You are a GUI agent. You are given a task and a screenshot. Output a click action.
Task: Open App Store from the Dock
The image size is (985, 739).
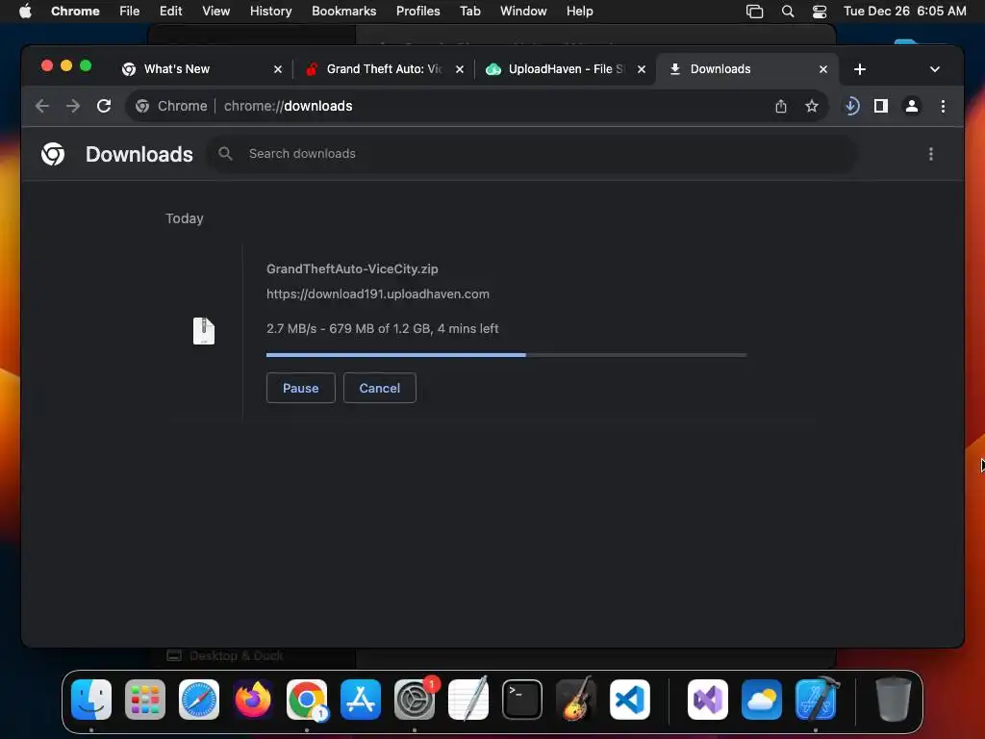tap(361, 700)
